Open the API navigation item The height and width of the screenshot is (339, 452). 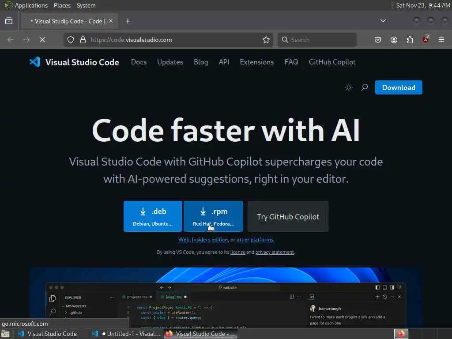click(224, 62)
